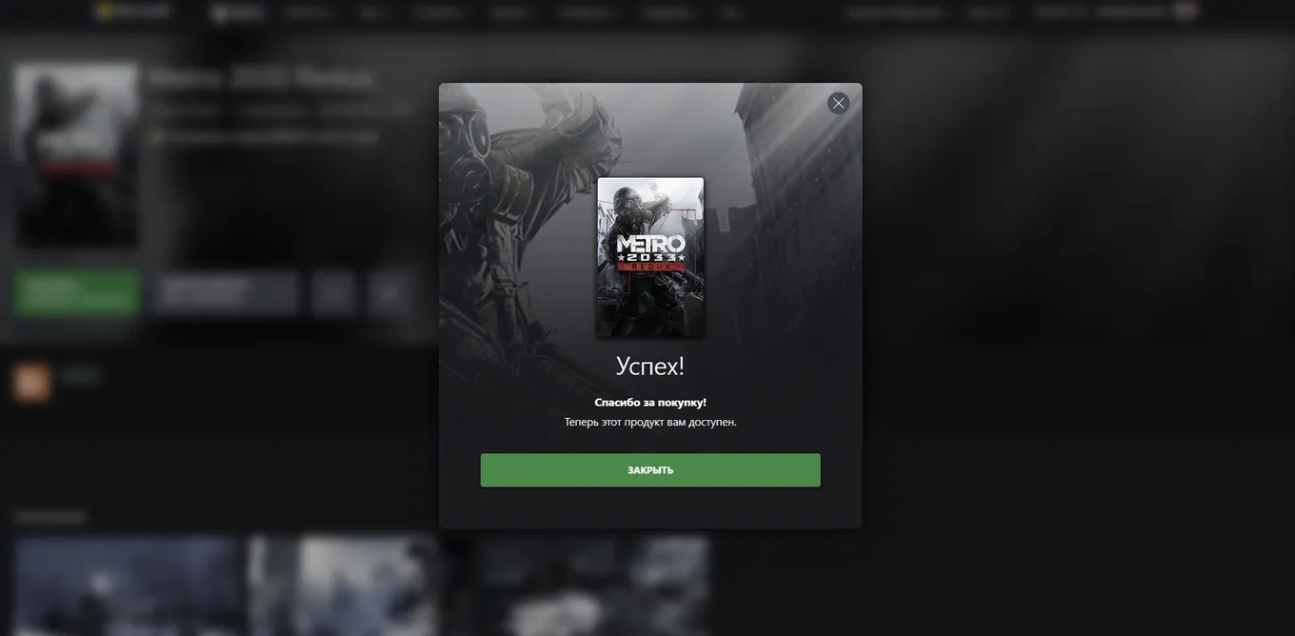Close the dialog with the X icon
This screenshot has width=1295, height=636.
(x=838, y=103)
